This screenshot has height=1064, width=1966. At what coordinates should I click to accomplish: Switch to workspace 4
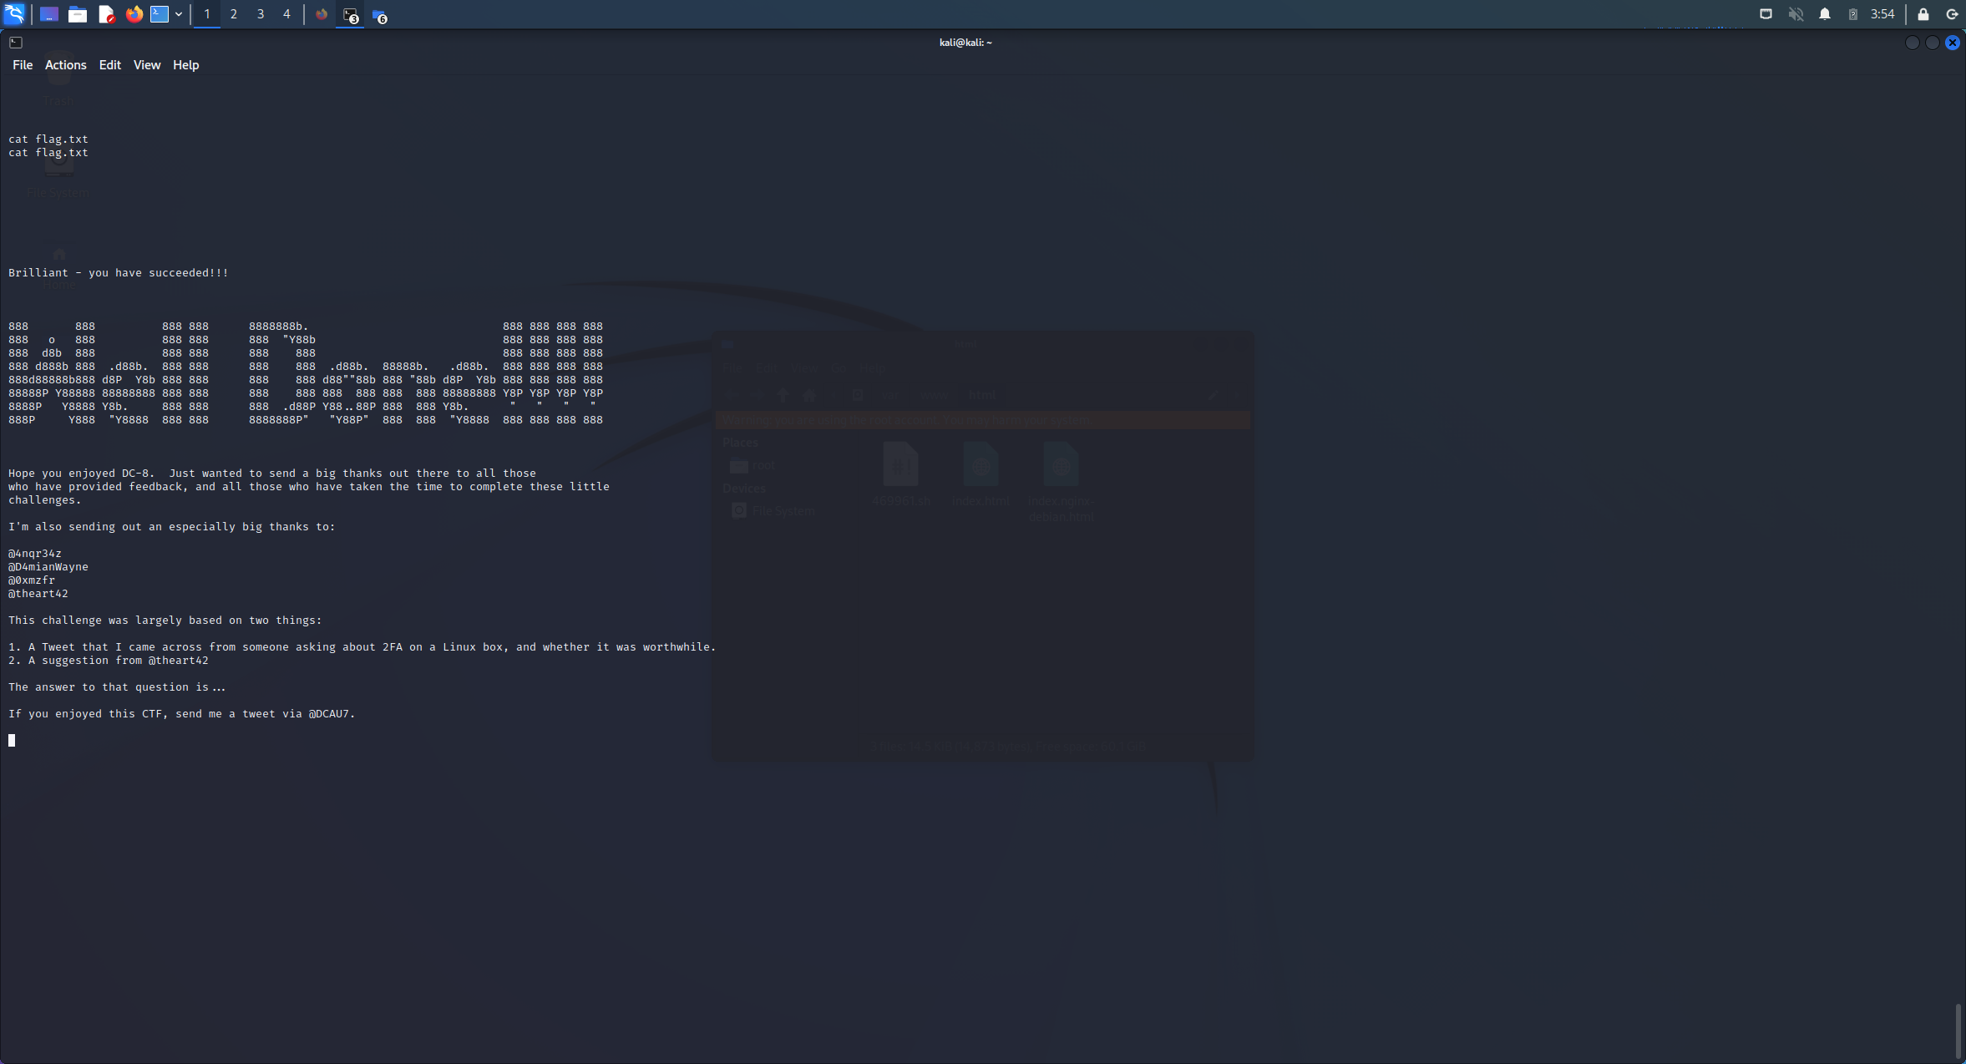(286, 14)
